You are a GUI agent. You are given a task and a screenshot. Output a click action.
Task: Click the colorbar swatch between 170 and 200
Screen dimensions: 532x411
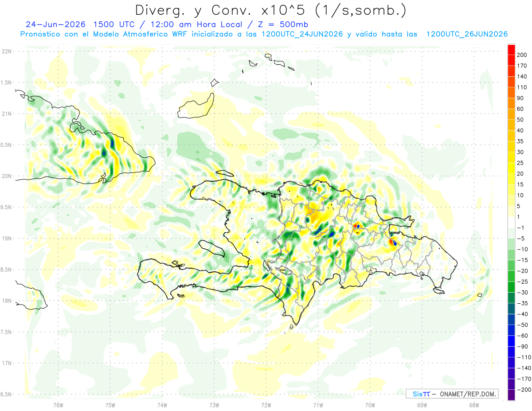click(x=511, y=60)
